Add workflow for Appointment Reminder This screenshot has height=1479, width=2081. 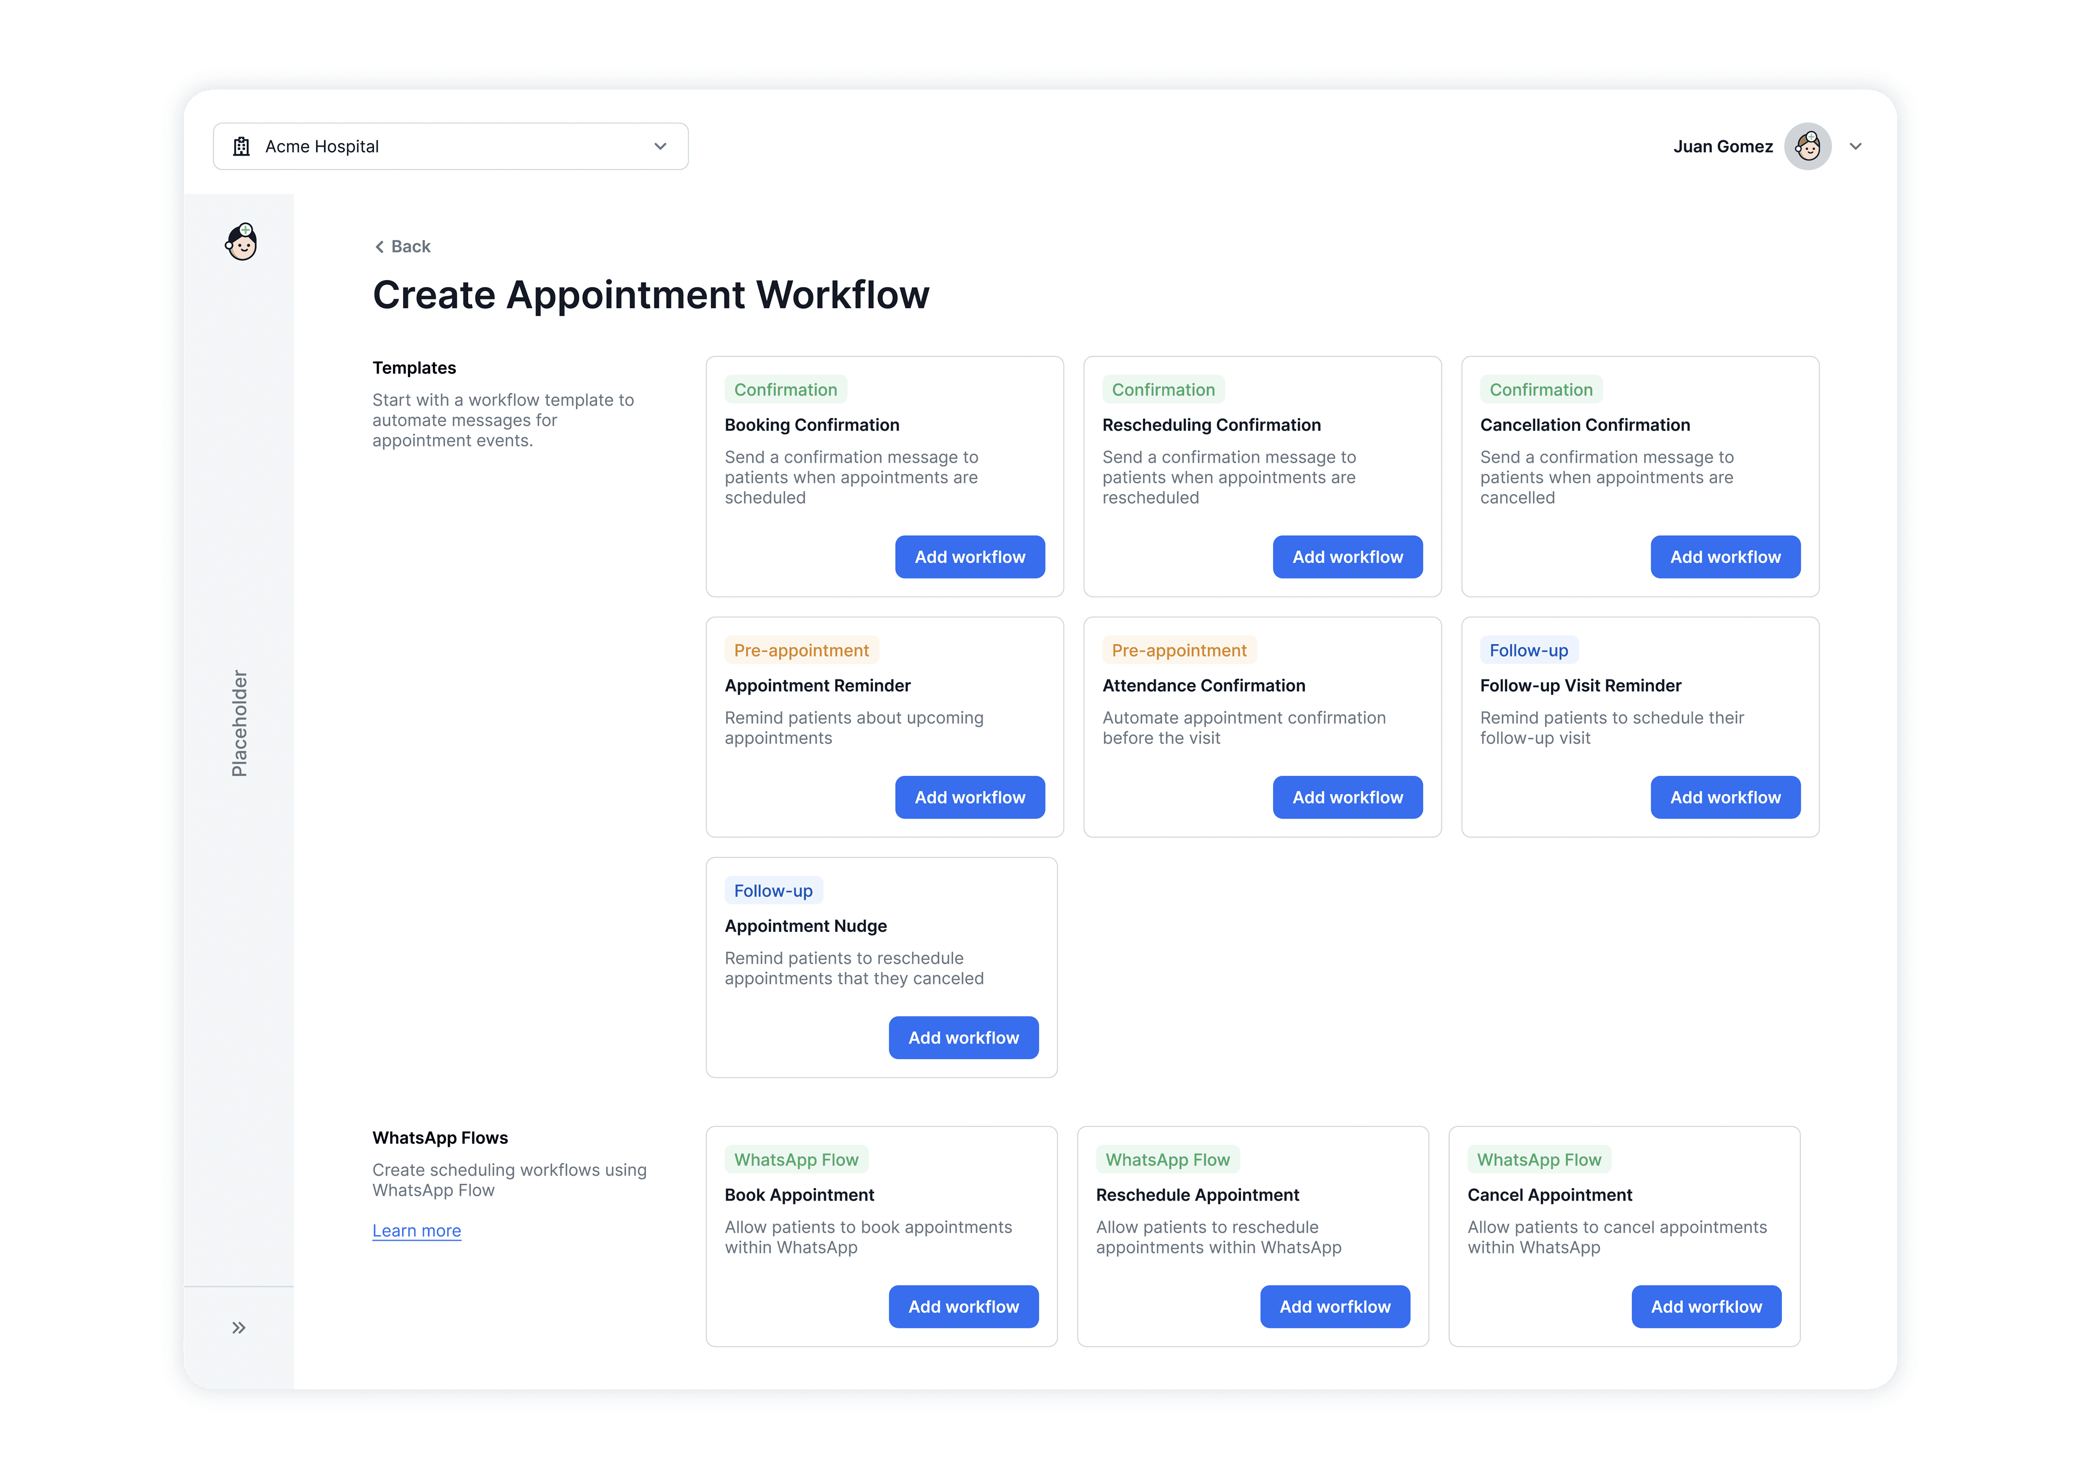pyautogui.click(x=970, y=797)
